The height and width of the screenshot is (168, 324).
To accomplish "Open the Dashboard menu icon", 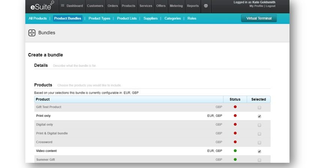I will pos(63,6).
